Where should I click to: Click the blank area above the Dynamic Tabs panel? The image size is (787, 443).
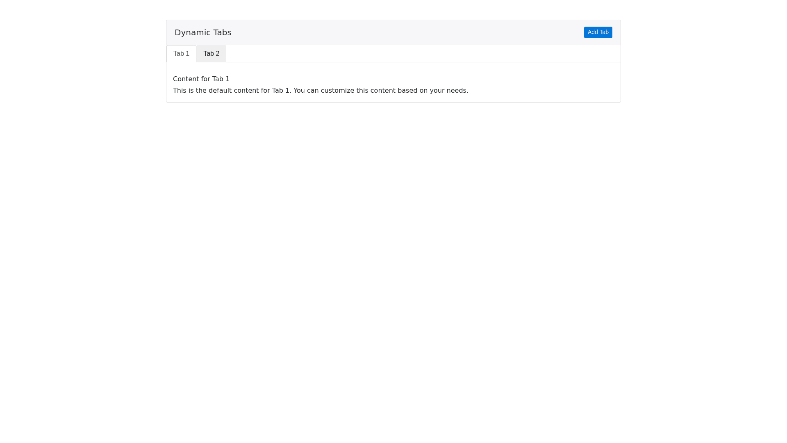393,9
